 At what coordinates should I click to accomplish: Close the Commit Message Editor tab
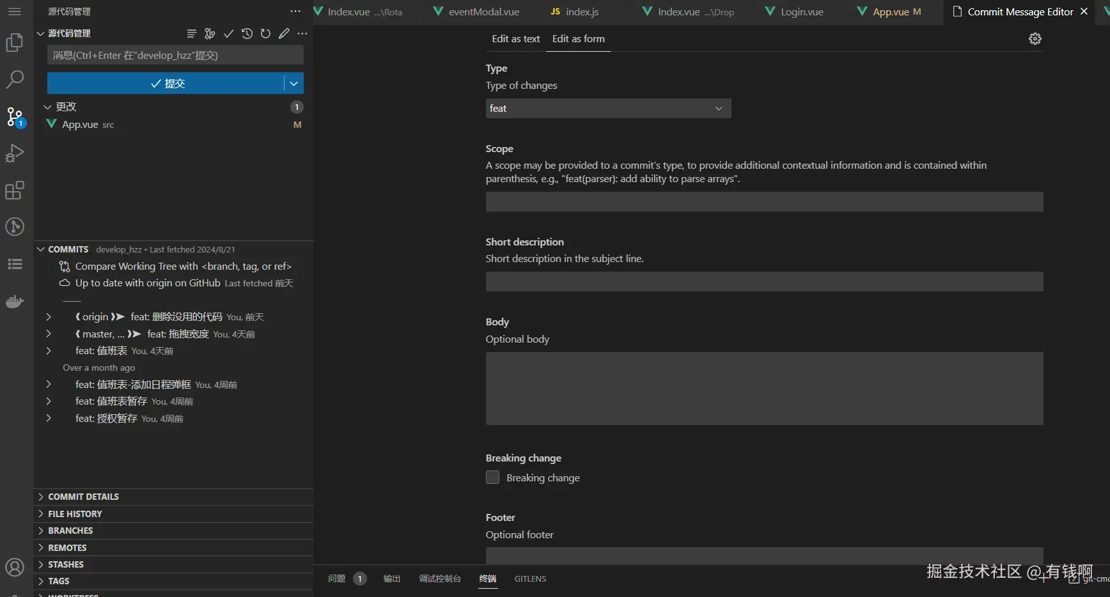point(1084,12)
